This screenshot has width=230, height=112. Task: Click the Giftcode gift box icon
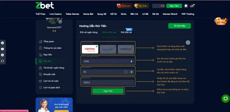point(118,6)
